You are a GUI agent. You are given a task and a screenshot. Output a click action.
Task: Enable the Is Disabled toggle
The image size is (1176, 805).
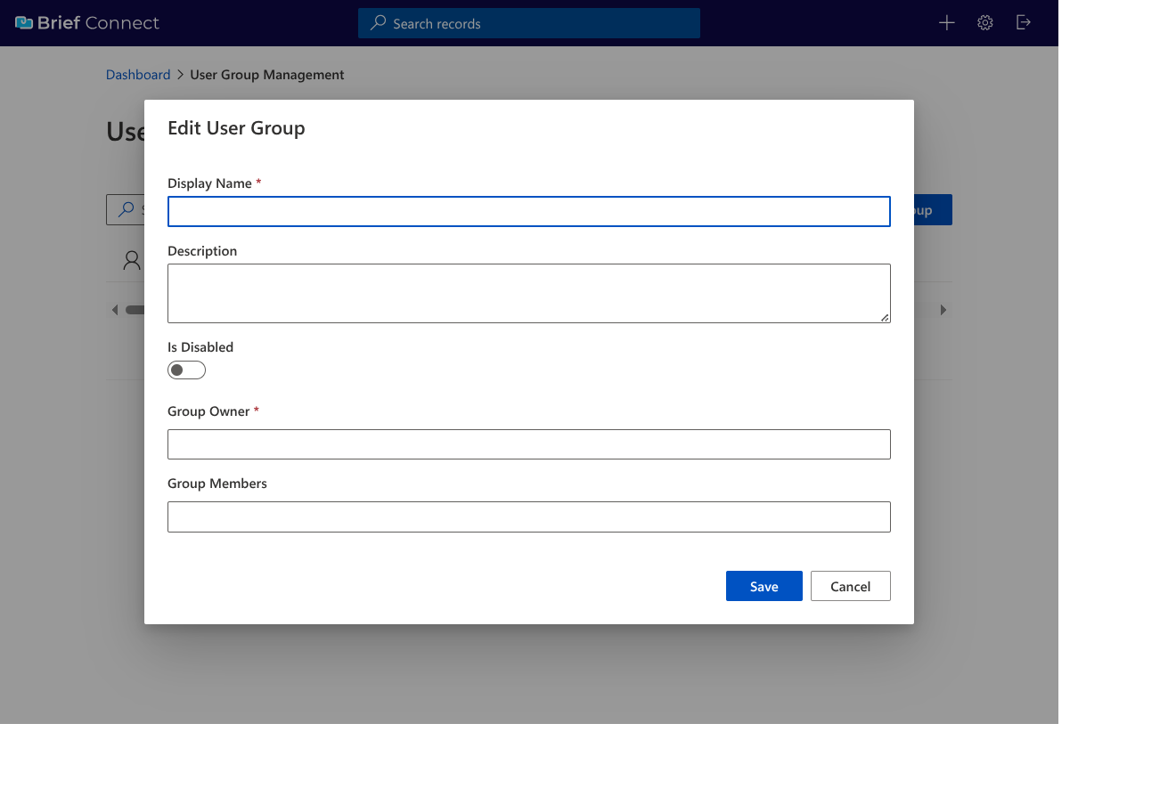coord(186,369)
